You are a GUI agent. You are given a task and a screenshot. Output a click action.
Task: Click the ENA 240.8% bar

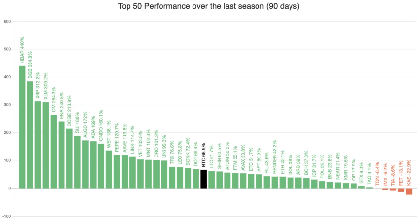click(62, 155)
